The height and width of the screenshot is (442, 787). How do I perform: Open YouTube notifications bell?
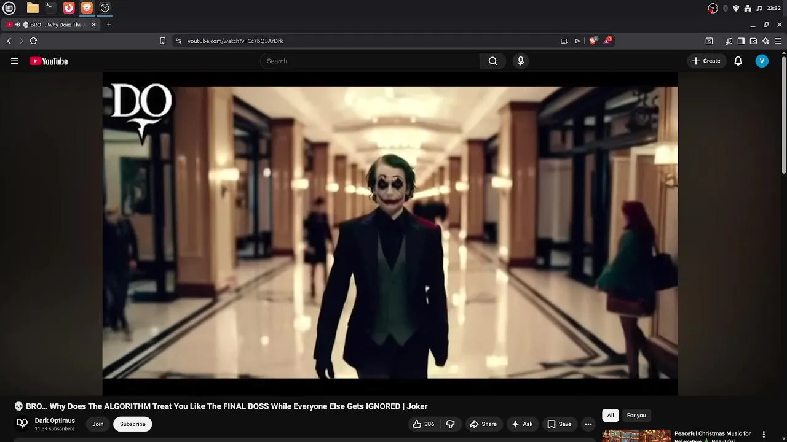pos(738,61)
